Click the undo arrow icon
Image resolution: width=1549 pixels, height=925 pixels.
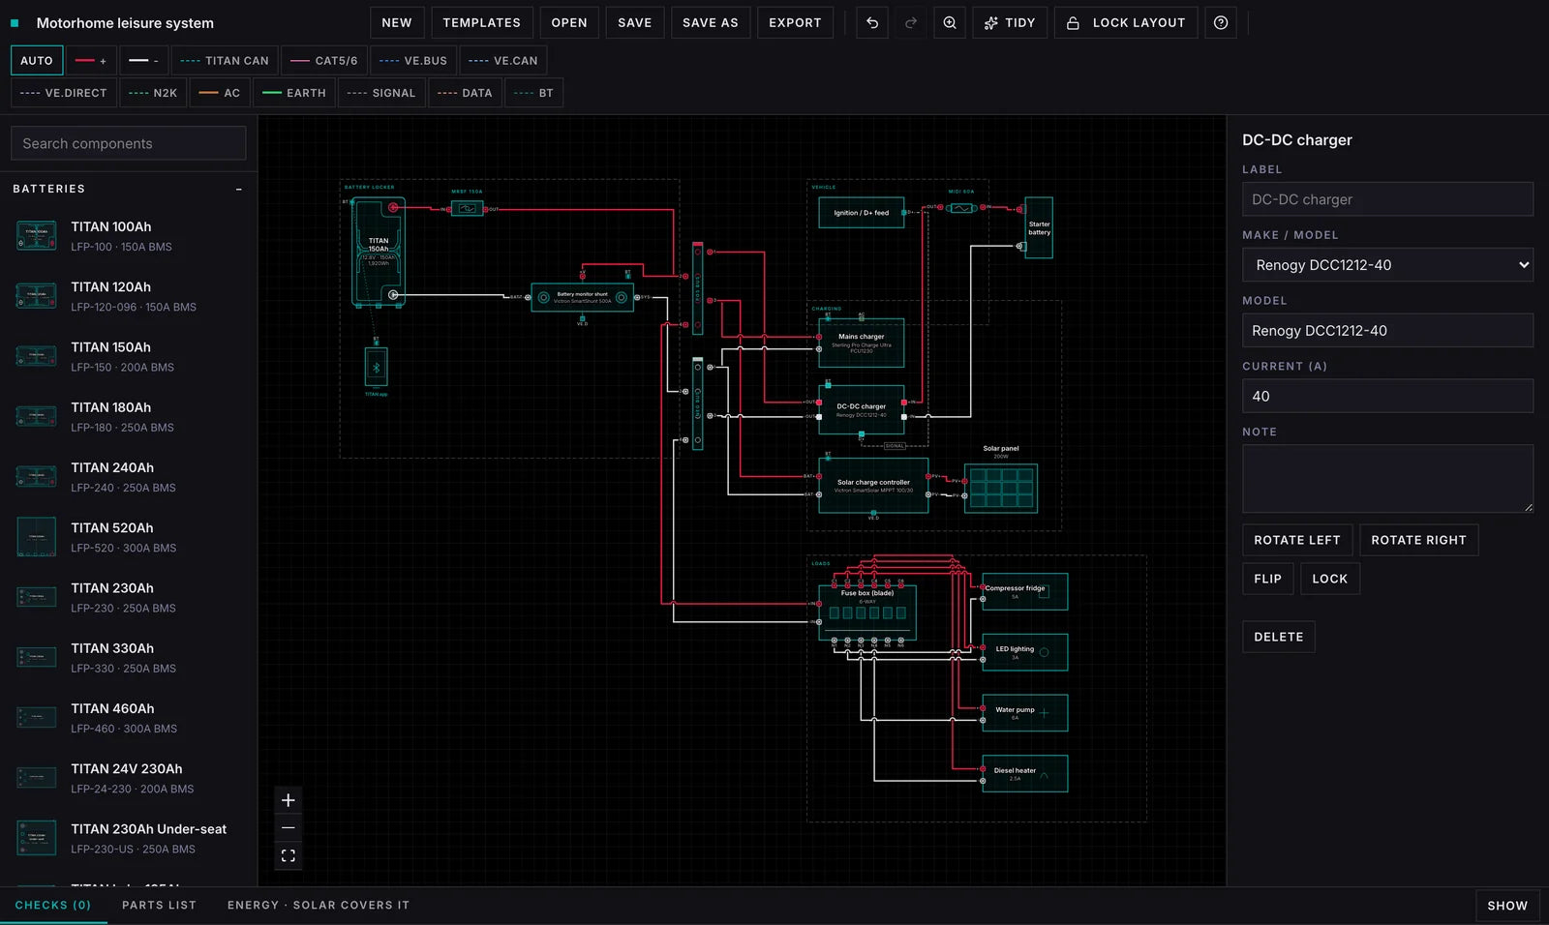coord(872,22)
